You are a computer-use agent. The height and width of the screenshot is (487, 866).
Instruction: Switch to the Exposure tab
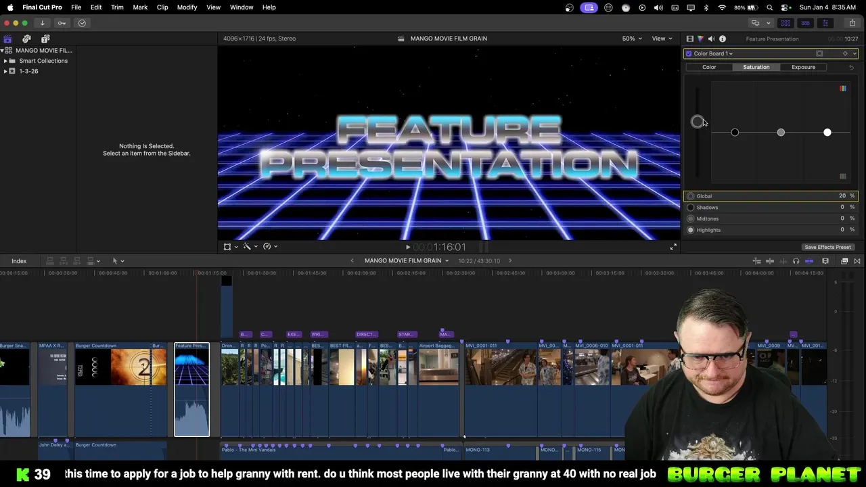tap(803, 67)
